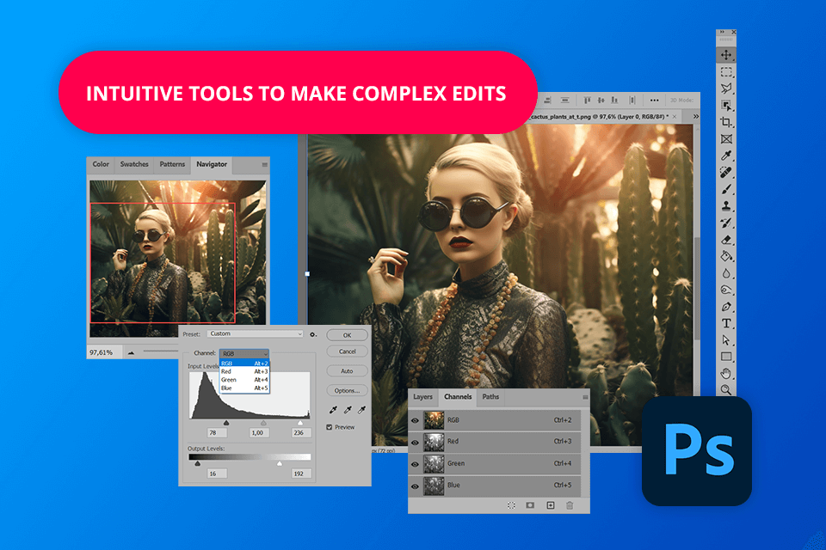Toggle visibility of the Green channel
Screen dimensions: 826x550
pyautogui.click(x=415, y=464)
